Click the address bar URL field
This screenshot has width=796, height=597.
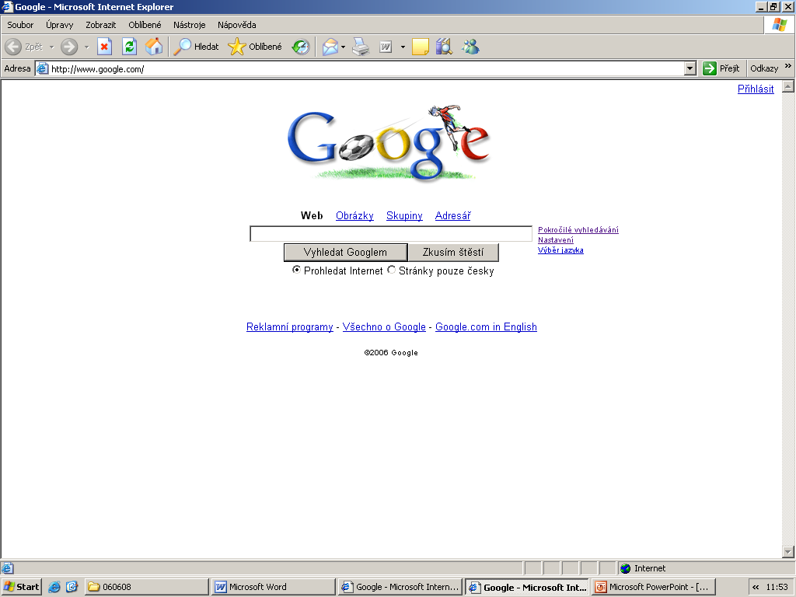365,68
